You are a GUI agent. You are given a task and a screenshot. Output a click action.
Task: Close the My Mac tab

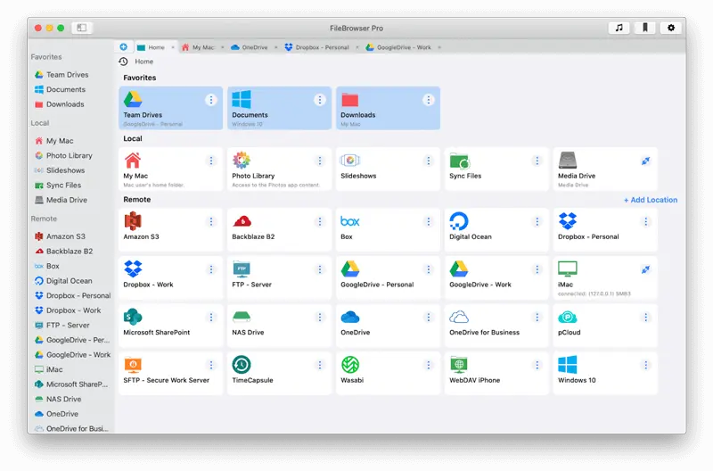[222, 47]
